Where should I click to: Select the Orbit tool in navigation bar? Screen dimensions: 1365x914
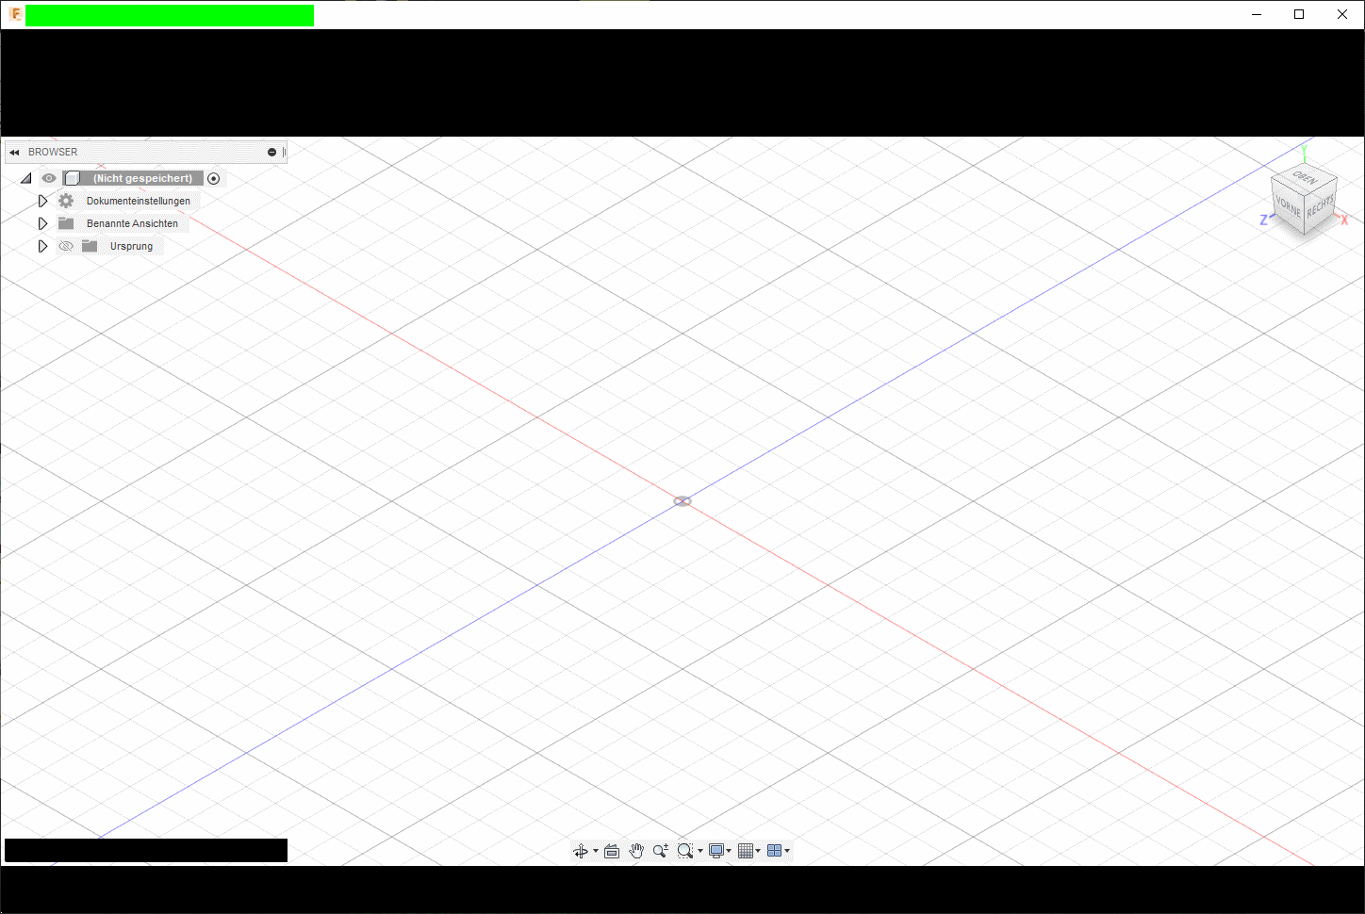(x=581, y=851)
